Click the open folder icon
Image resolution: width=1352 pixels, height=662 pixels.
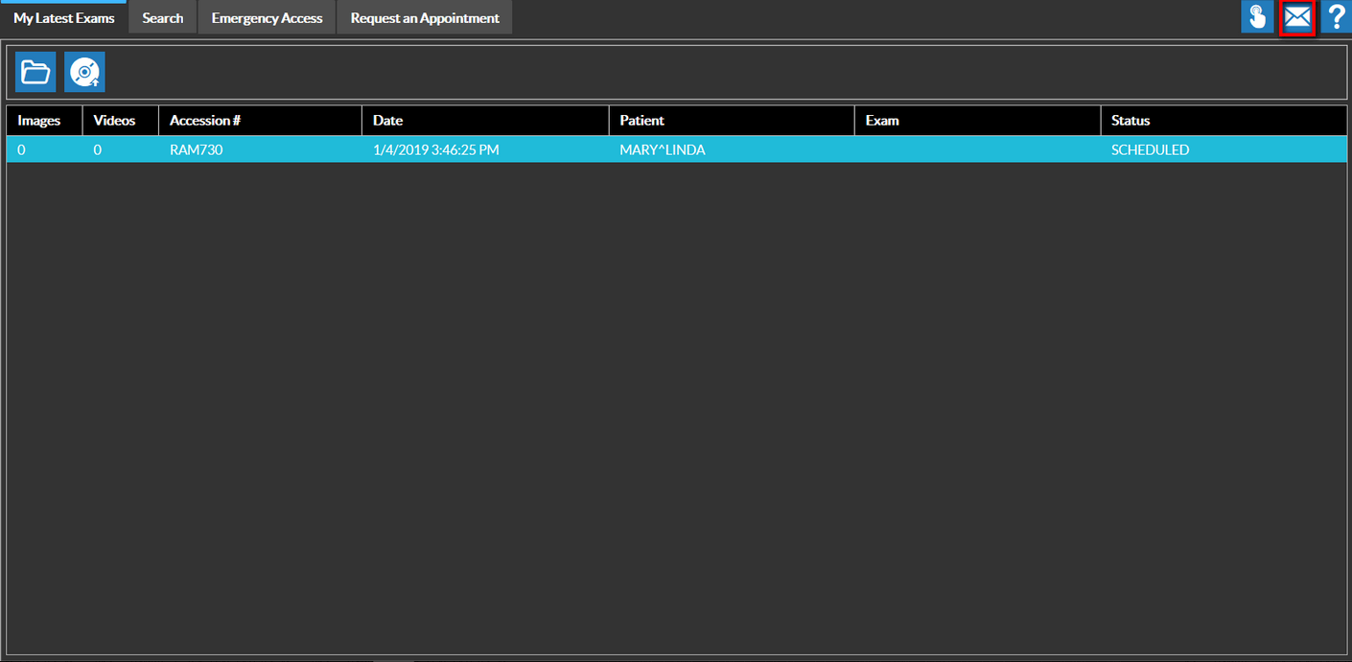tap(35, 72)
